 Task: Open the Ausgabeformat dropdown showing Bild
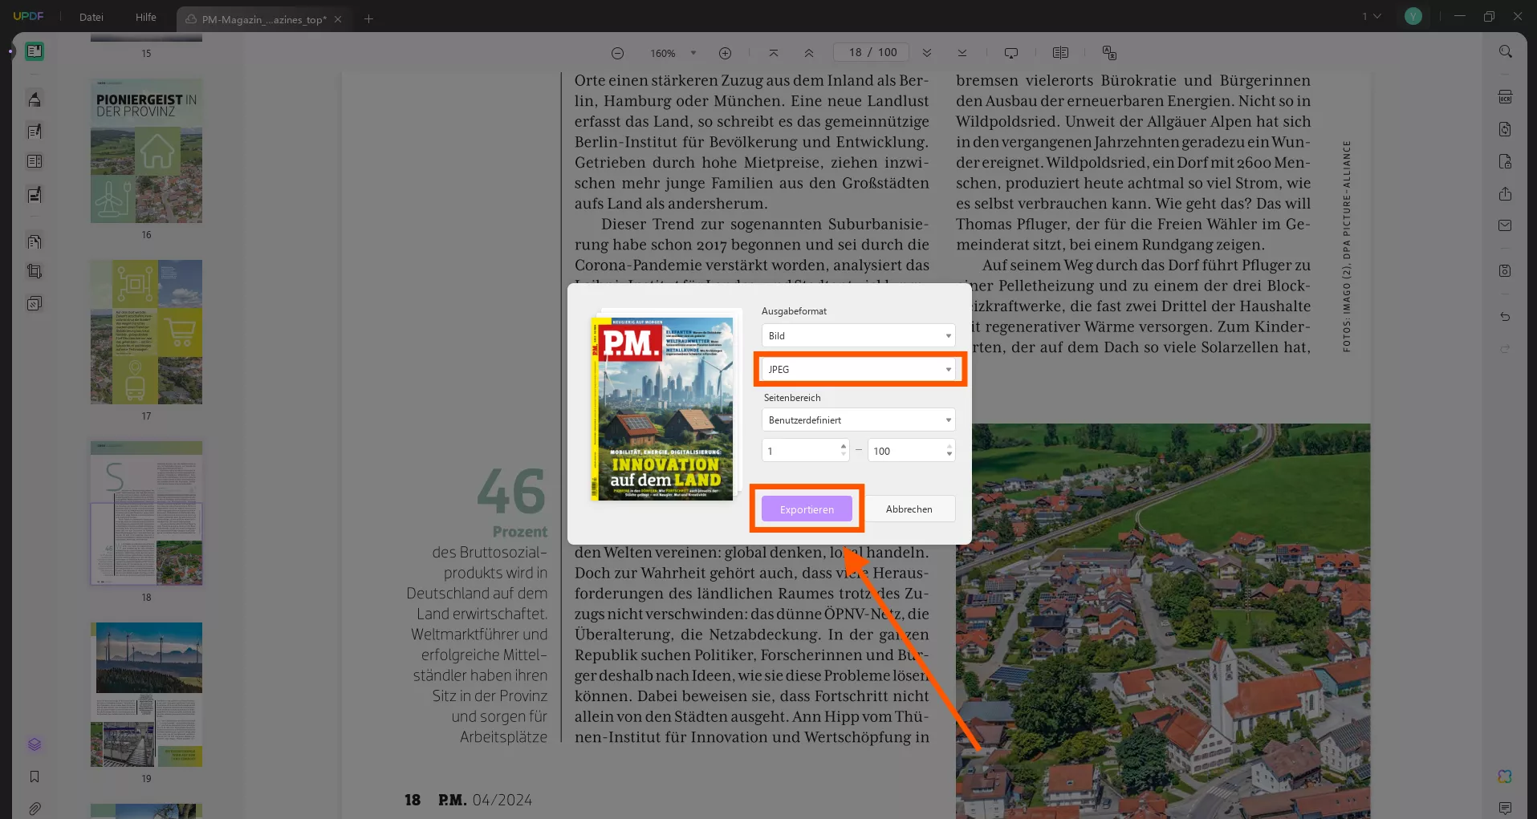857,335
